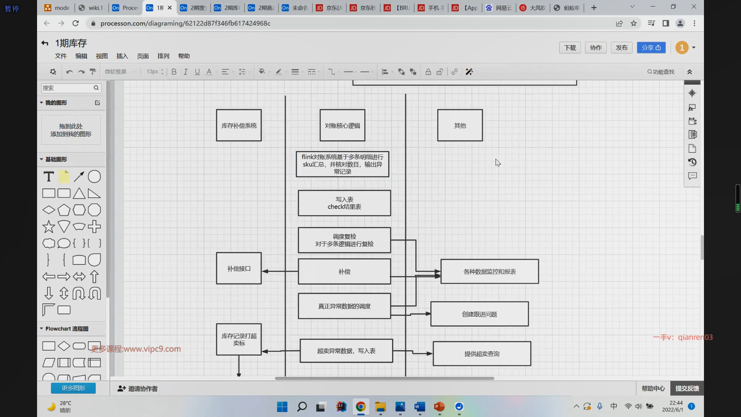The width and height of the screenshot is (741, 417).
Task: Toggle italic formatting
Action: pyautogui.click(x=186, y=72)
